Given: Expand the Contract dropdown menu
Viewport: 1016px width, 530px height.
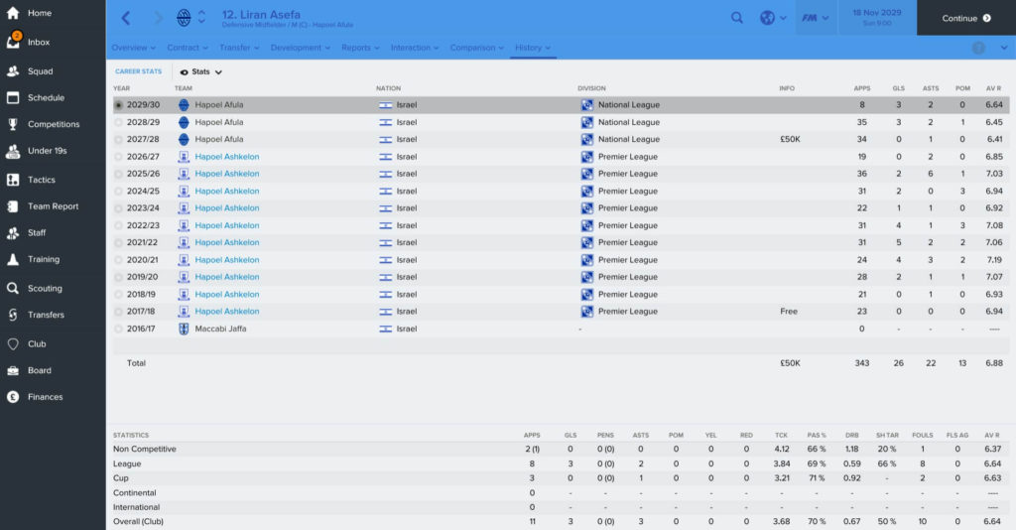Looking at the screenshot, I should [x=188, y=48].
